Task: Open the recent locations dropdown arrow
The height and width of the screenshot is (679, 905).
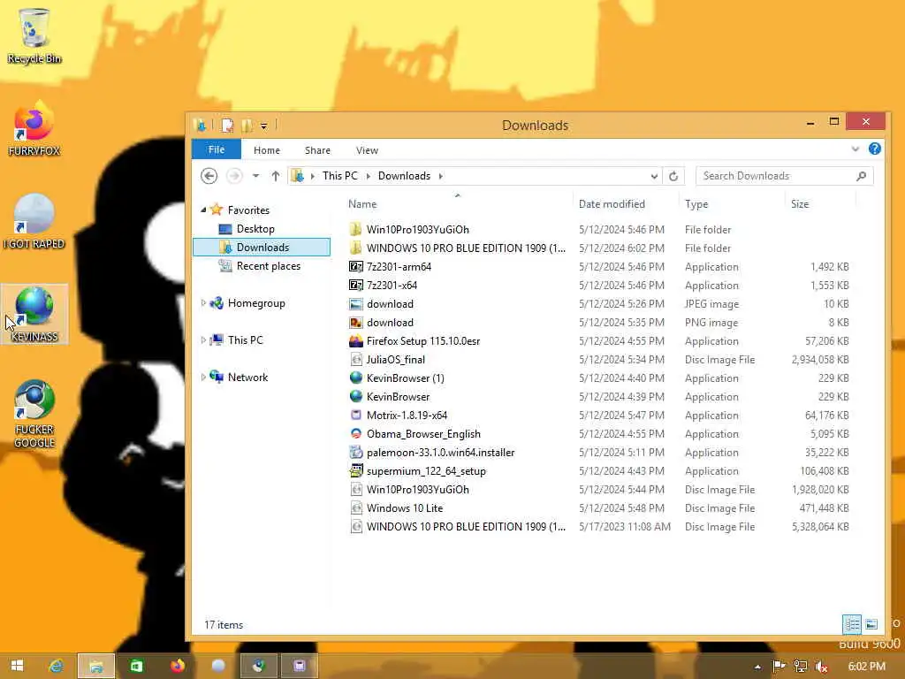Action: coord(255,176)
